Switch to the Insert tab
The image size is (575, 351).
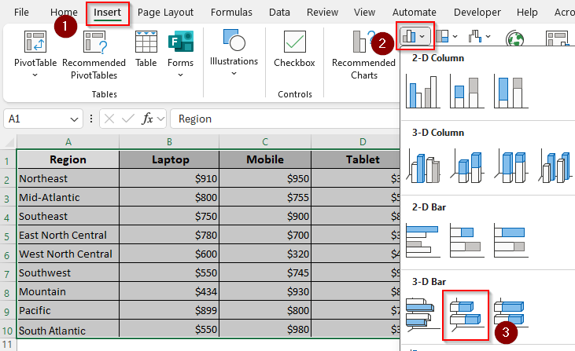click(108, 13)
